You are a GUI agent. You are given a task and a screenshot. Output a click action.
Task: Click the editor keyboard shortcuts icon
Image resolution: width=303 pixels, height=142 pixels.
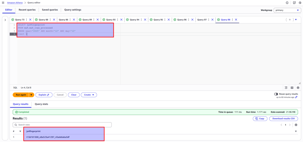(x=292, y=88)
